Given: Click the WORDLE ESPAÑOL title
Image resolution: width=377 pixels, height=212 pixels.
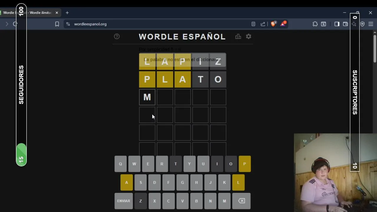Looking at the screenshot, I should (x=182, y=37).
